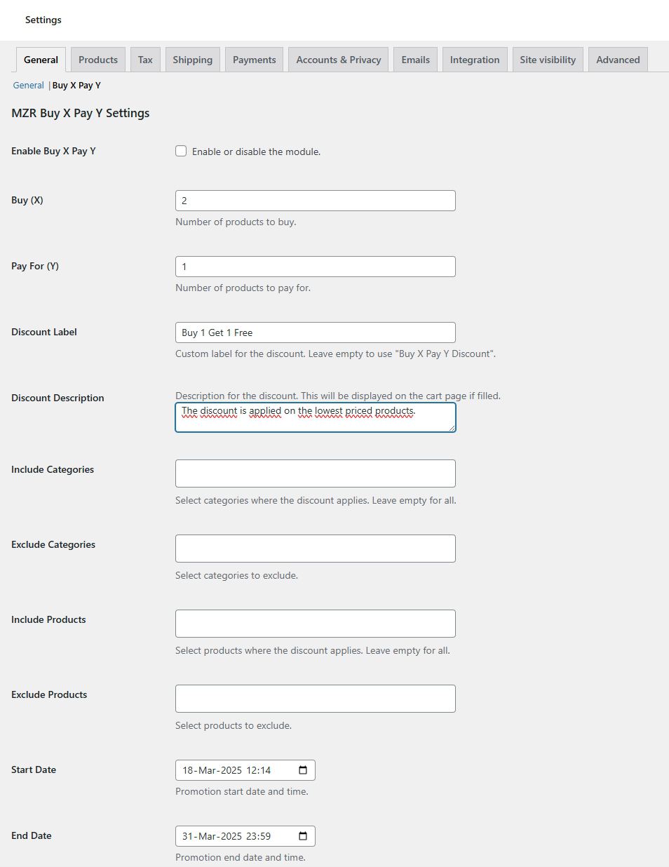669x867 pixels.
Task: Enable the Buy X Pay Y module checkbox
Action: pyautogui.click(x=181, y=151)
